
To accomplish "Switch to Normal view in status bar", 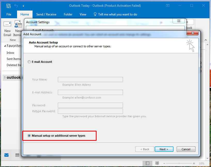I will pos(147,163).
